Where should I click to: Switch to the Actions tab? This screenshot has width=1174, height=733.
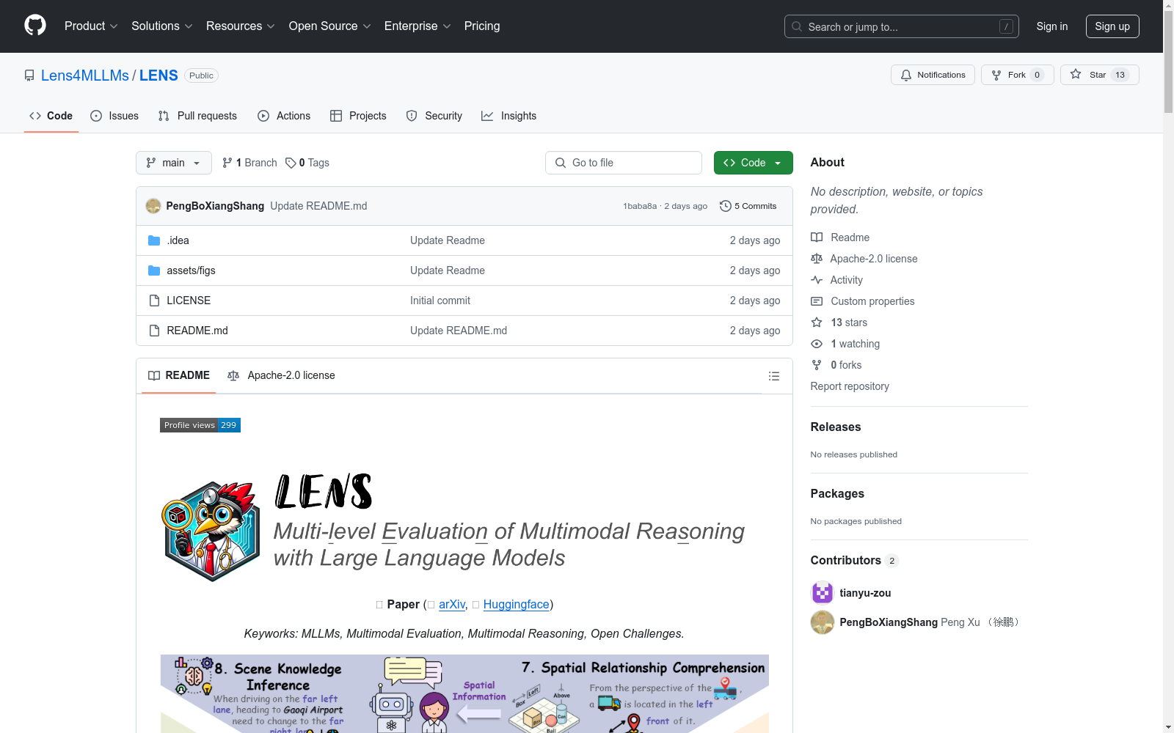point(284,116)
